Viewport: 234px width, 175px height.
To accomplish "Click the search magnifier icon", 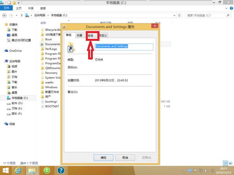I will pos(228,15).
